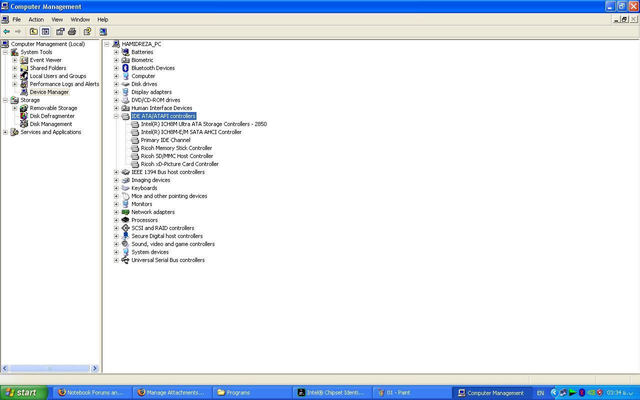Select Disk Defragmenter tree item
Image resolution: width=640 pixels, height=400 pixels.
click(52, 116)
